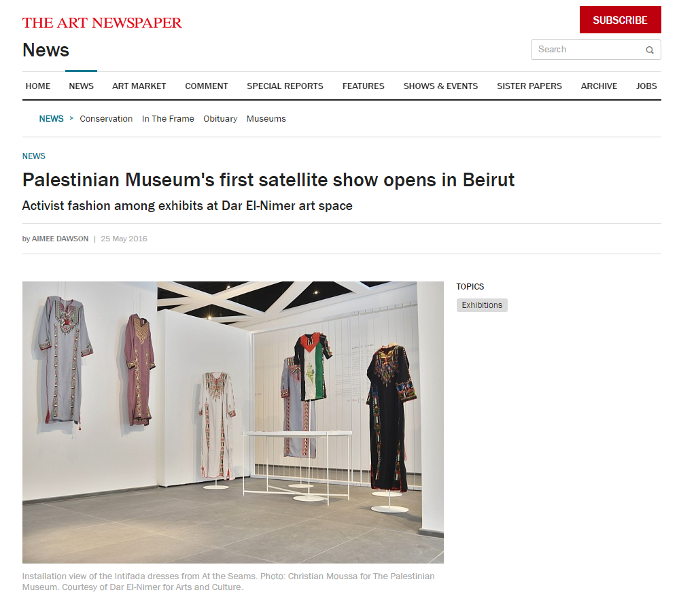Focus the Search input field
This screenshot has height=605, width=679.
(x=589, y=50)
